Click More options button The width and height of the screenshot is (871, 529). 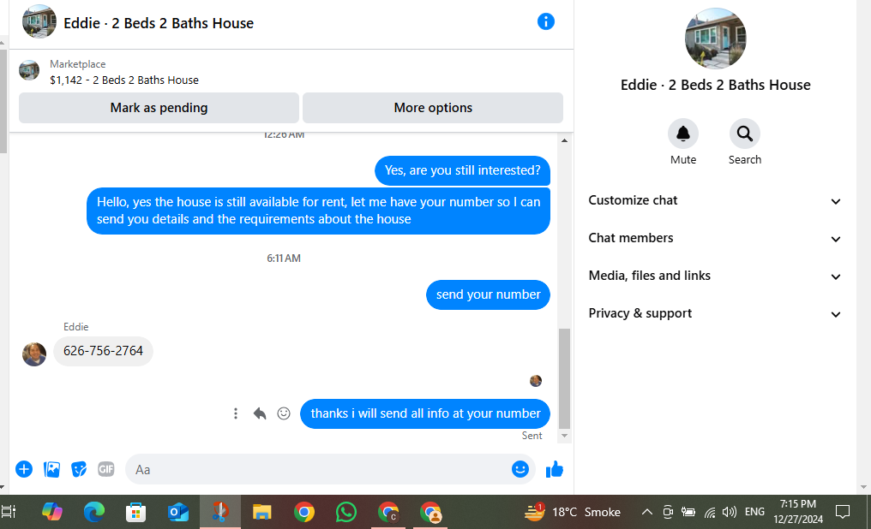click(x=433, y=108)
